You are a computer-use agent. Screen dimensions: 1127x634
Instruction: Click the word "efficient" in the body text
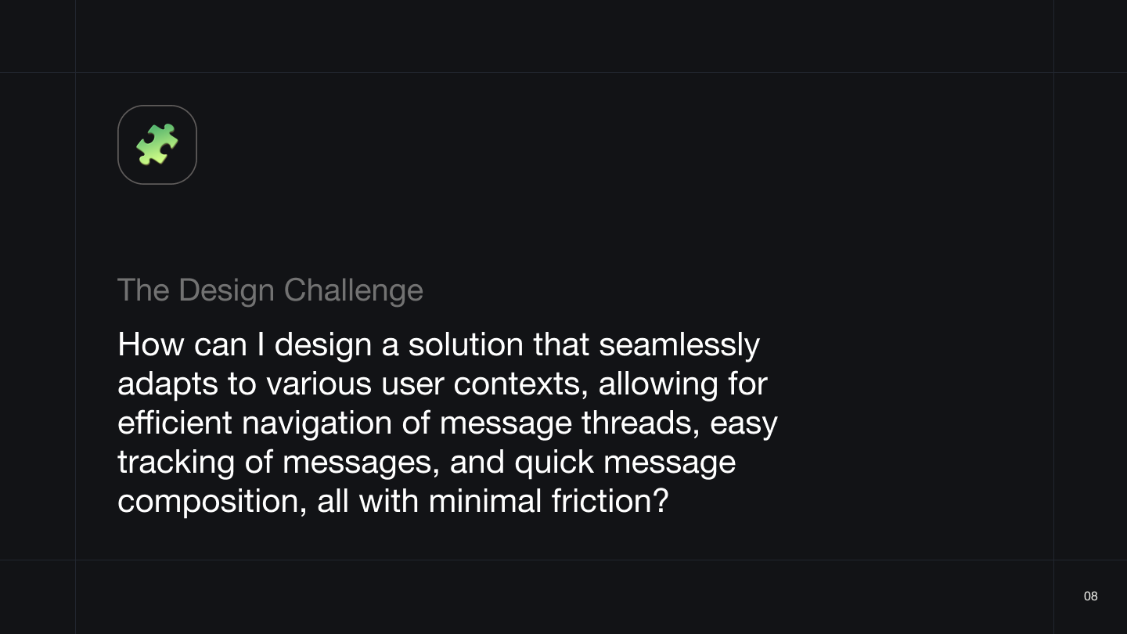pos(175,423)
